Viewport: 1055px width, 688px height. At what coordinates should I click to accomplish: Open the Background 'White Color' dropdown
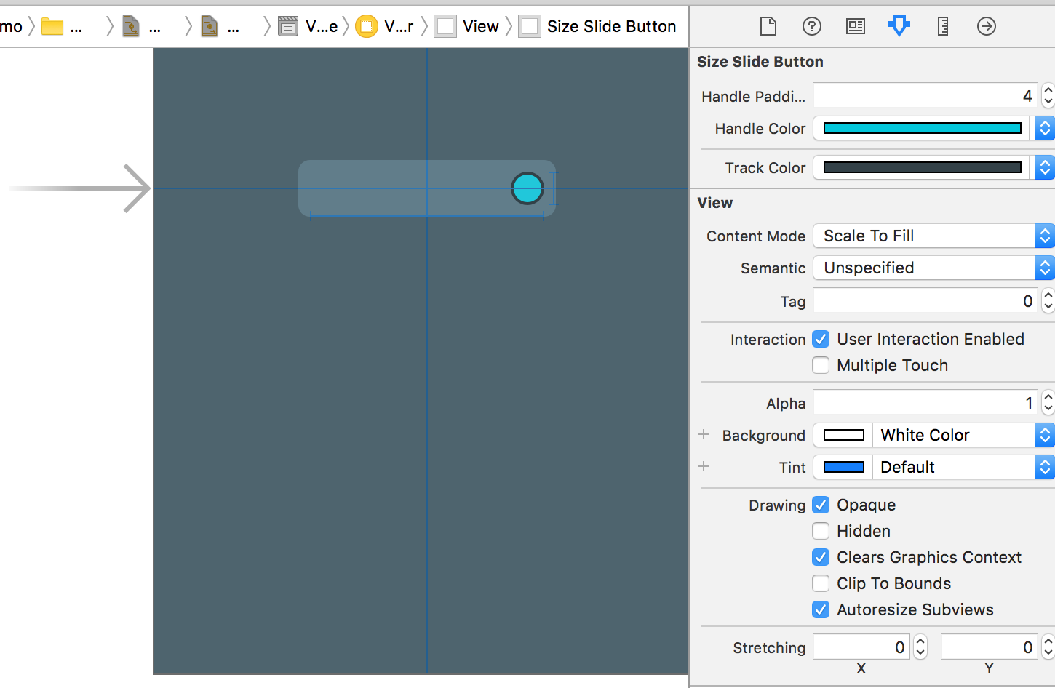click(x=963, y=435)
